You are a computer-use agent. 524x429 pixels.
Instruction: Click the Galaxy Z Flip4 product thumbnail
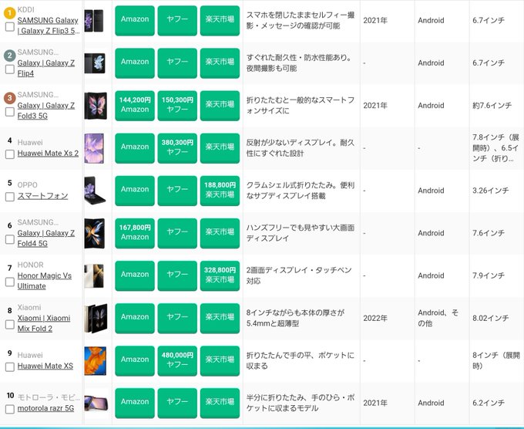[x=95, y=63]
